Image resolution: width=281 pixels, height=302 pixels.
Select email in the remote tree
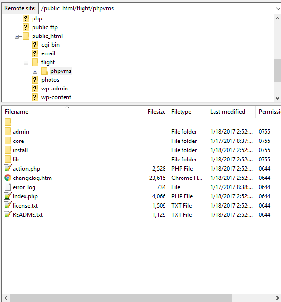pos(48,53)
